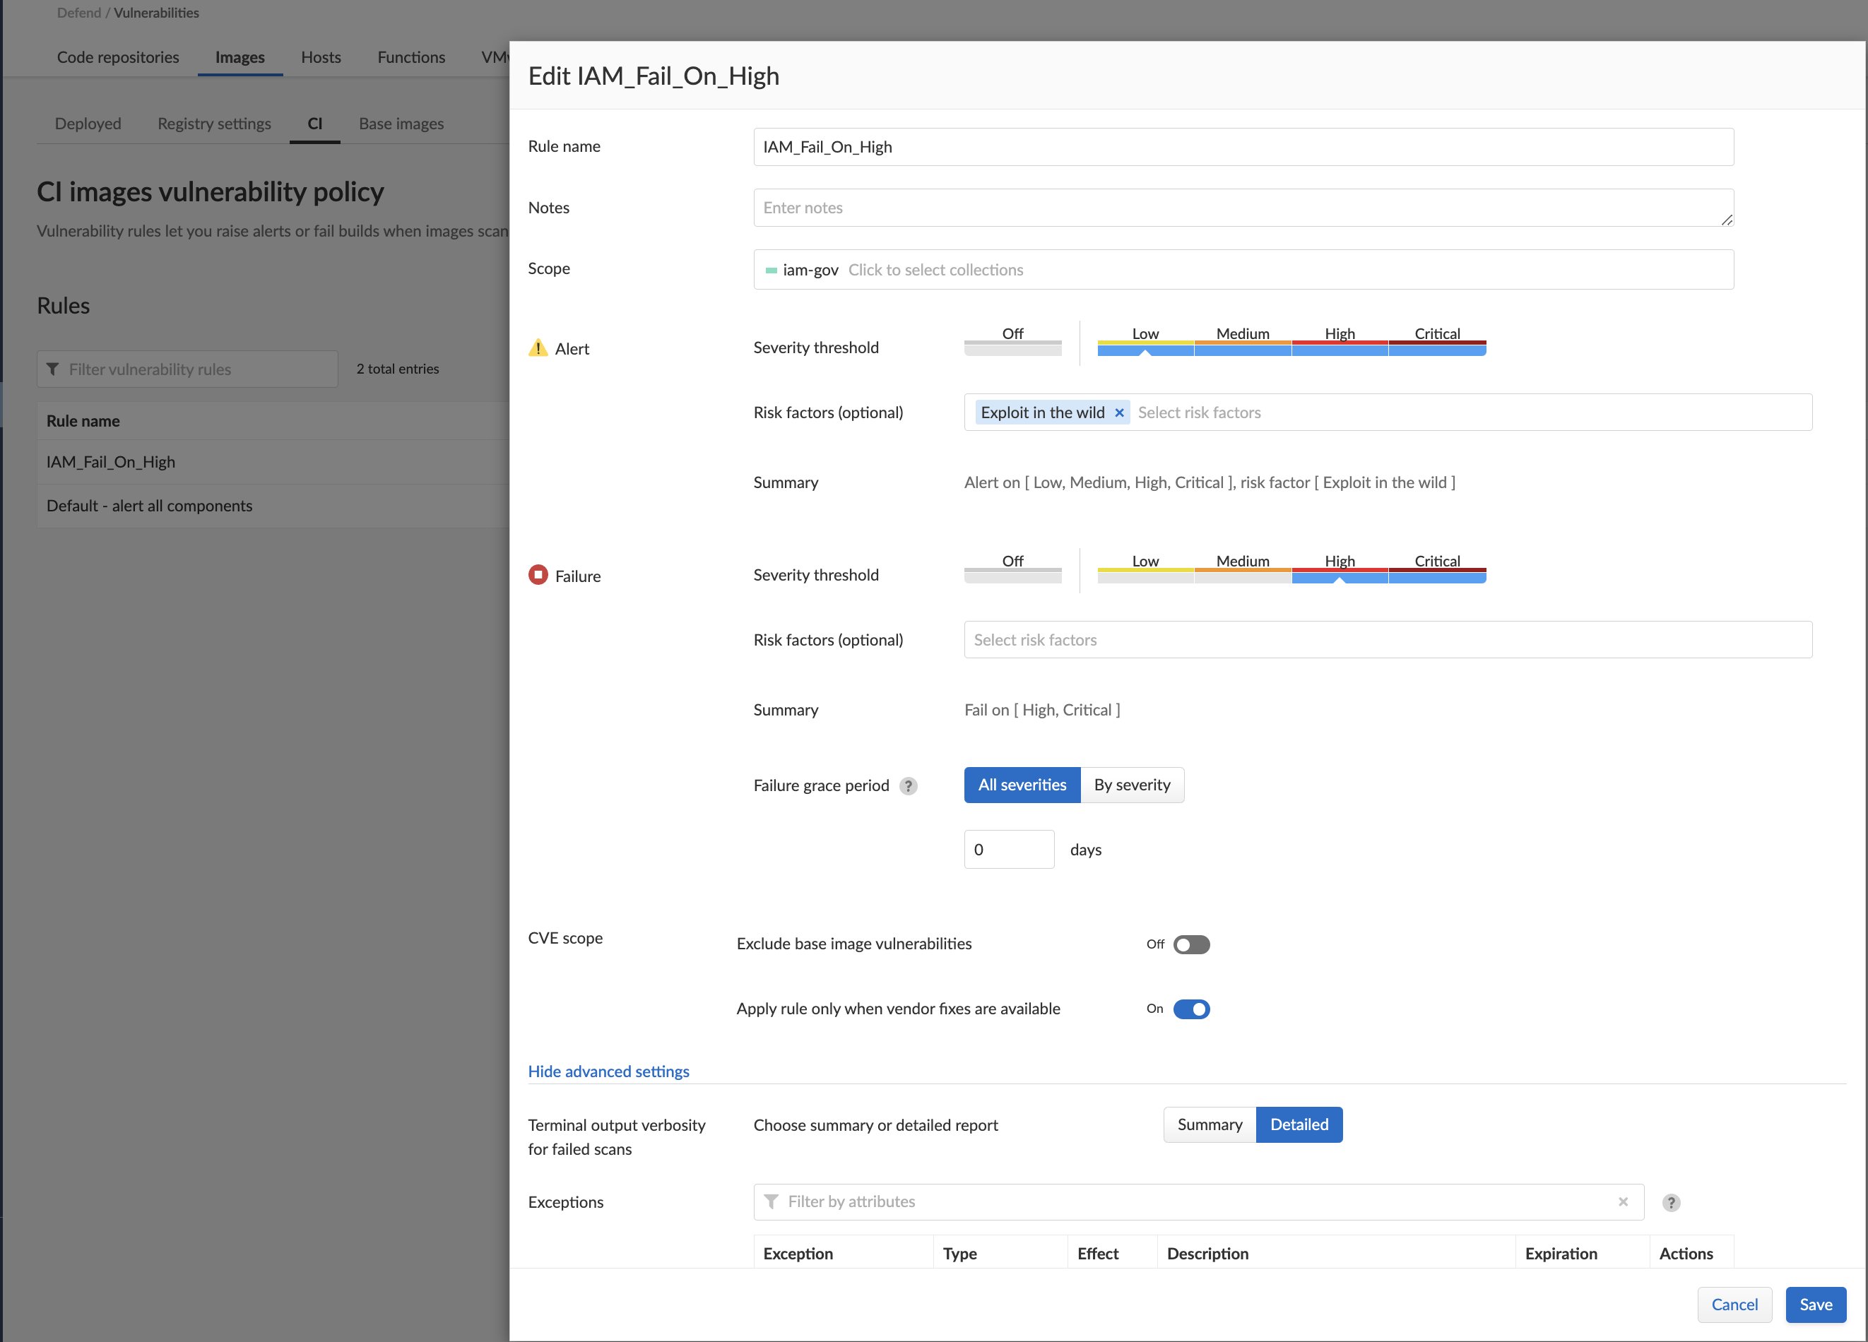The image size is (1868, 1342).
Task: Open Failure grace period help icon
Action: click(x=909, y=785)
